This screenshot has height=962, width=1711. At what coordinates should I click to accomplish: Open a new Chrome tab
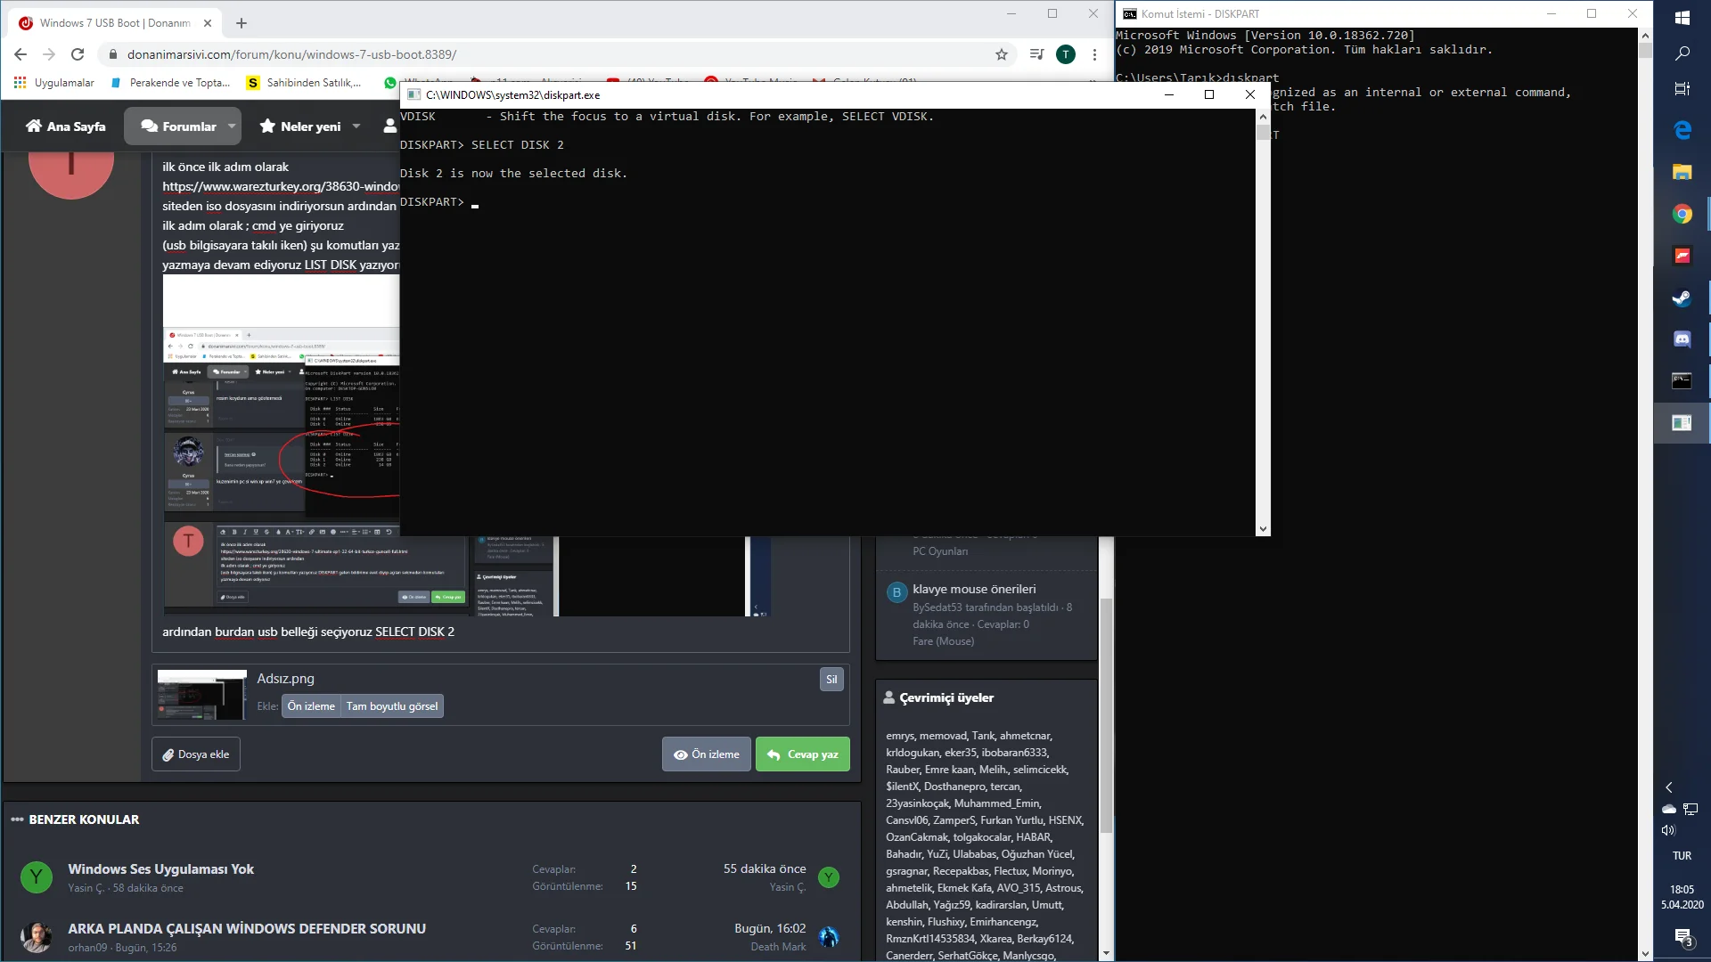(242, 23)
